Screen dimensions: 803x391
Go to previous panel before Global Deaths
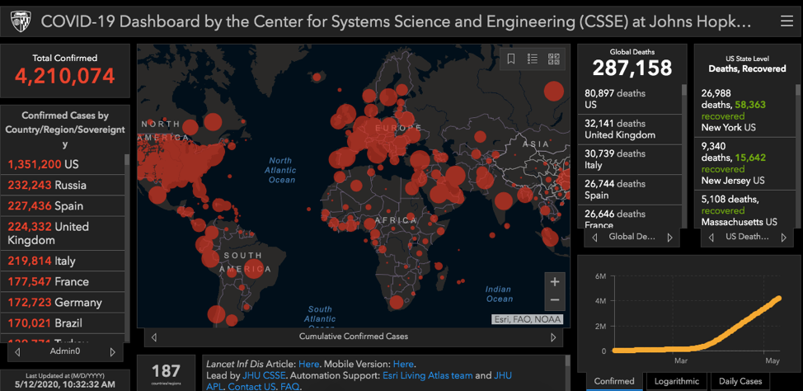[594, 238]
